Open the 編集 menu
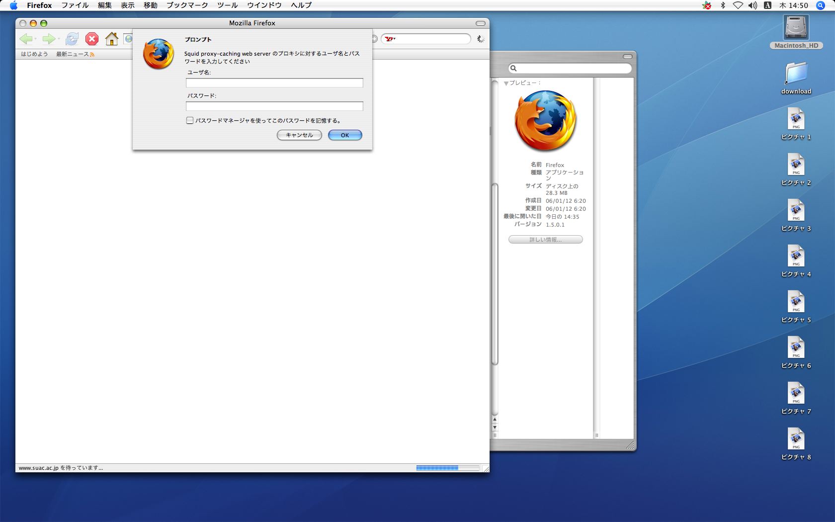This screenshot has width=835, height=522. click(x=105, y=5)
